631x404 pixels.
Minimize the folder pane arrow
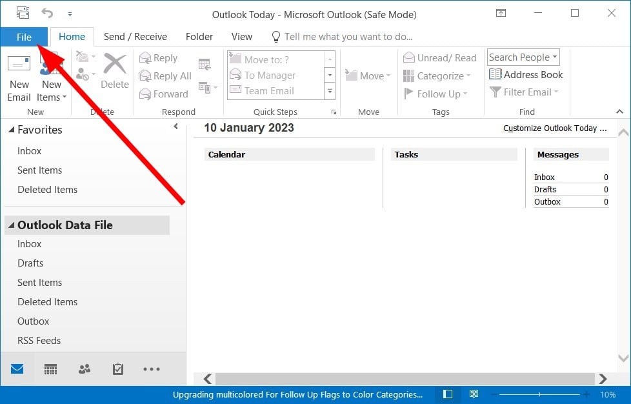(176, 126)
